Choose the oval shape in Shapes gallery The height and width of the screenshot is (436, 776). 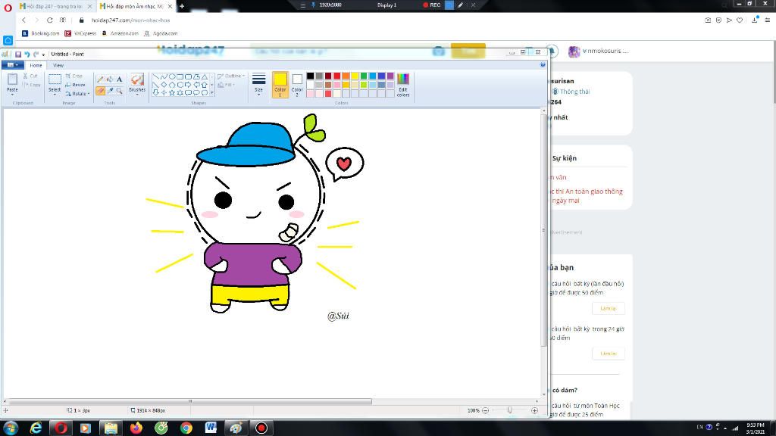[x=172, y=76]
